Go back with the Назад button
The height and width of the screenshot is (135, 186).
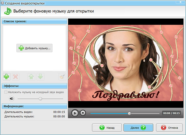(107, 128)
